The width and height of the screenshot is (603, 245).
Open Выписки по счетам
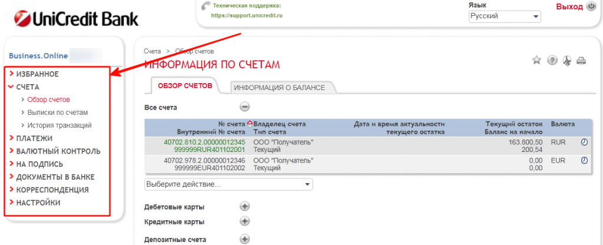click(x=58, y=112)
